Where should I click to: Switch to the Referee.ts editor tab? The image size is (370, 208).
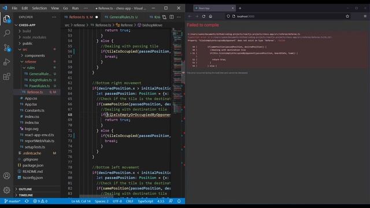click(81, 17)
